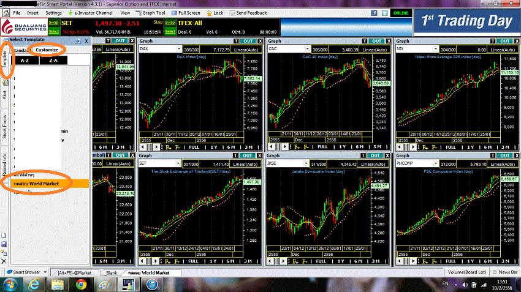Open the CAC symbol dropdown
The image size is (521, 292).
307,49
